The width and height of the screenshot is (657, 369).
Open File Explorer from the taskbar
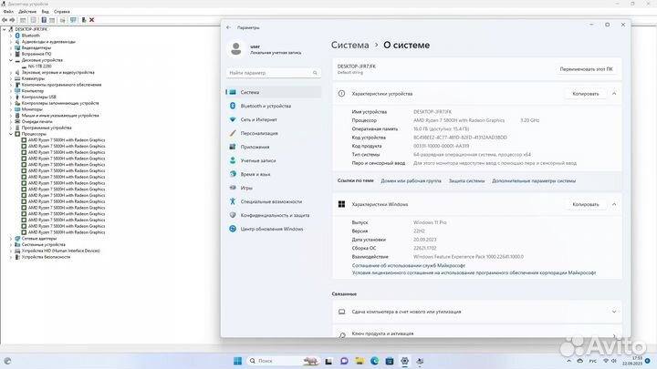point(360,361)
